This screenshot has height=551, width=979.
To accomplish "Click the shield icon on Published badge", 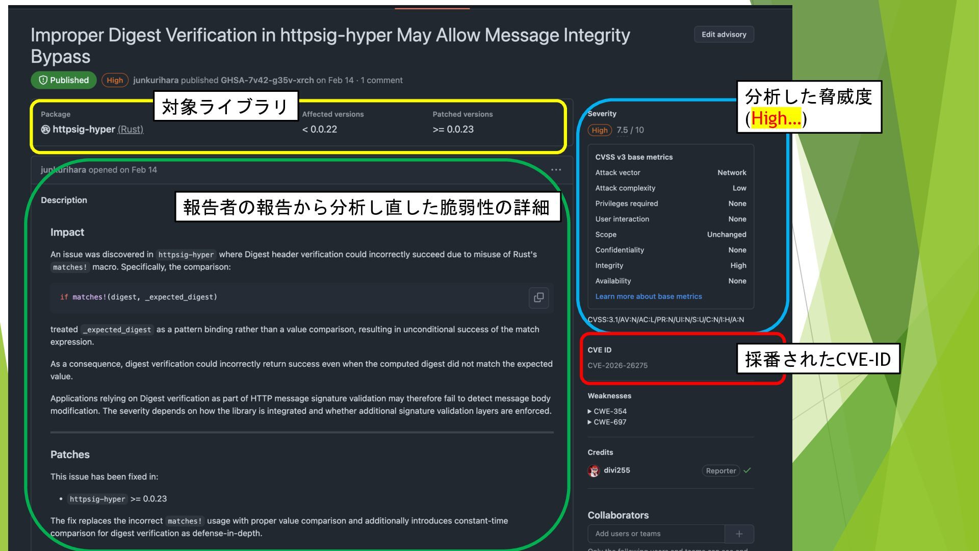I will click(43, 80).
